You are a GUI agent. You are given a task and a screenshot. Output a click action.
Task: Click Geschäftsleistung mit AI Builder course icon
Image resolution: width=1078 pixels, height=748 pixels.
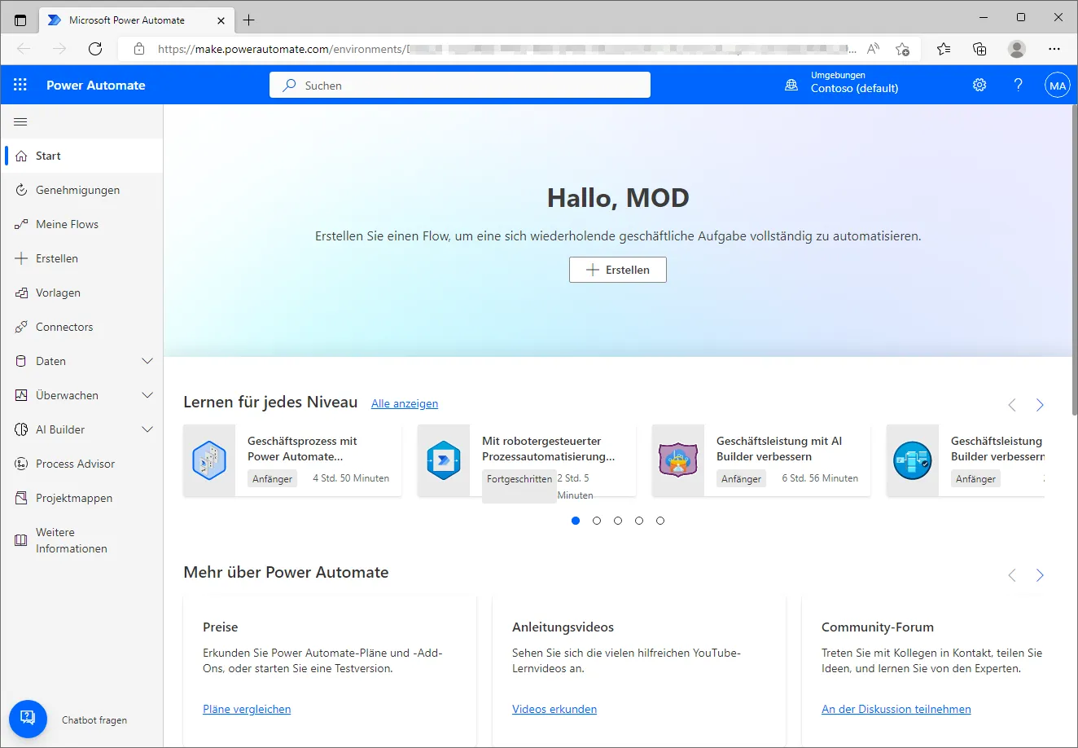(x=678, y=460)
